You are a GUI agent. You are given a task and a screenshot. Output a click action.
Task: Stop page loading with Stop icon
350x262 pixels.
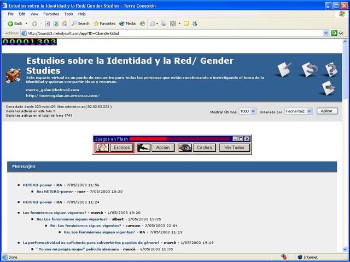click(48, 23)
